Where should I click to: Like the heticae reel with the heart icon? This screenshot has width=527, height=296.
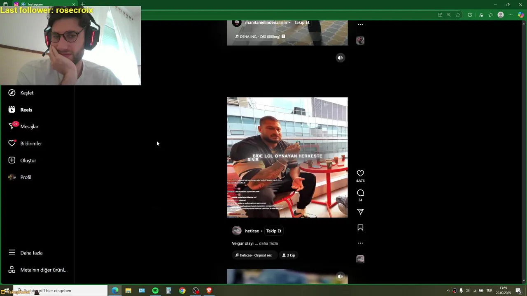[360, 173]
